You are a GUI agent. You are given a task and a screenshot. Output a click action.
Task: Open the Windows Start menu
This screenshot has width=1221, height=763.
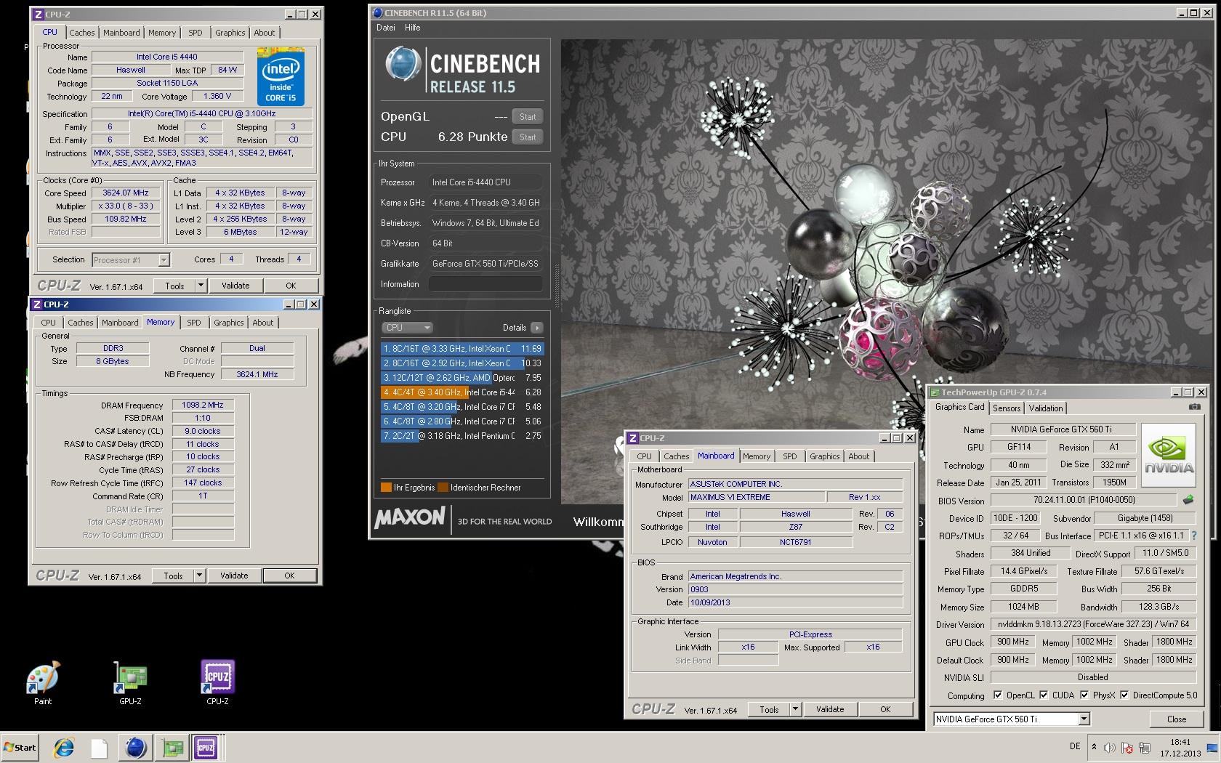(x=20, y=747)
